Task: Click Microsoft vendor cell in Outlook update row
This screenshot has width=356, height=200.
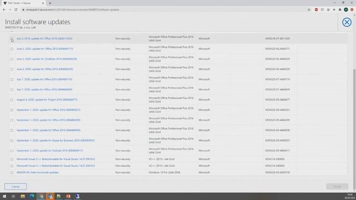Action: click(204, 151)
